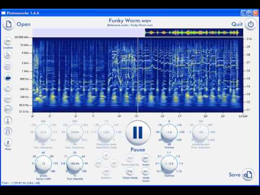Click the Photosounder title bar icon
This screenshot has width=260, height=195.
pos(3,13)
